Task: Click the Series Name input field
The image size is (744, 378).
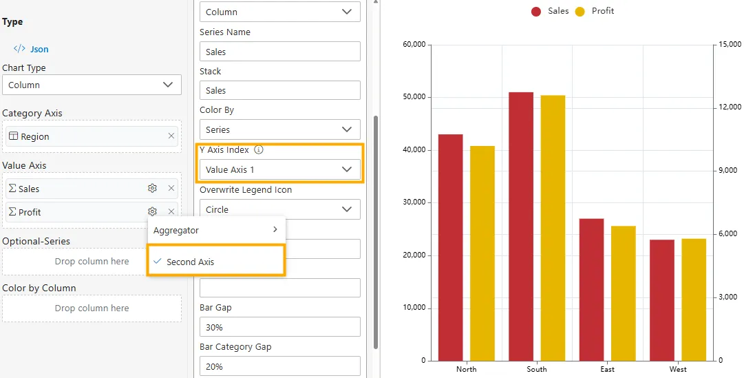Action: tap(279, 52)
